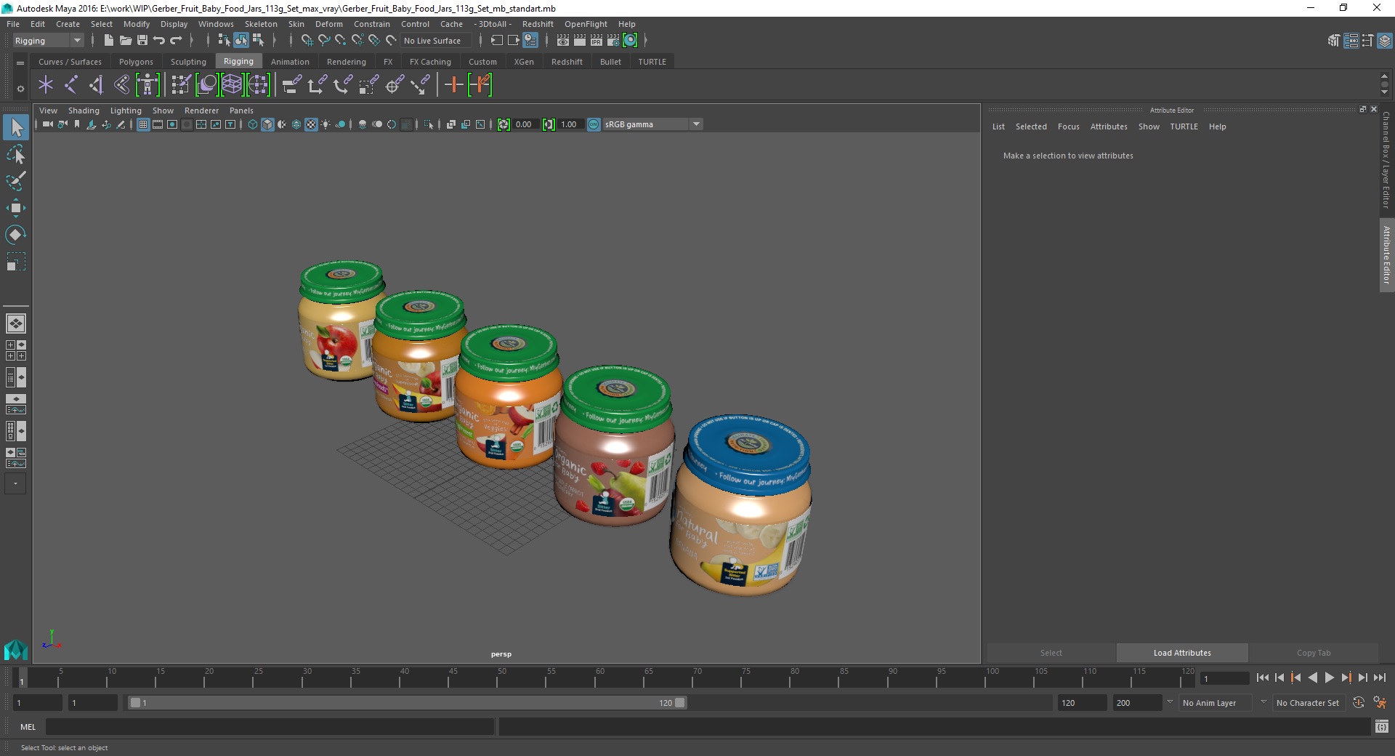Toggle select by hierarchy mode
This screenshot has height=756, width=1395.
(x=225, y=41)
